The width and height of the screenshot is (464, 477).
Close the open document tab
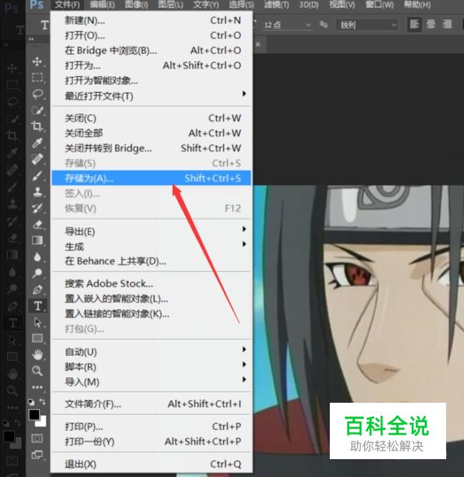(258, 44)
